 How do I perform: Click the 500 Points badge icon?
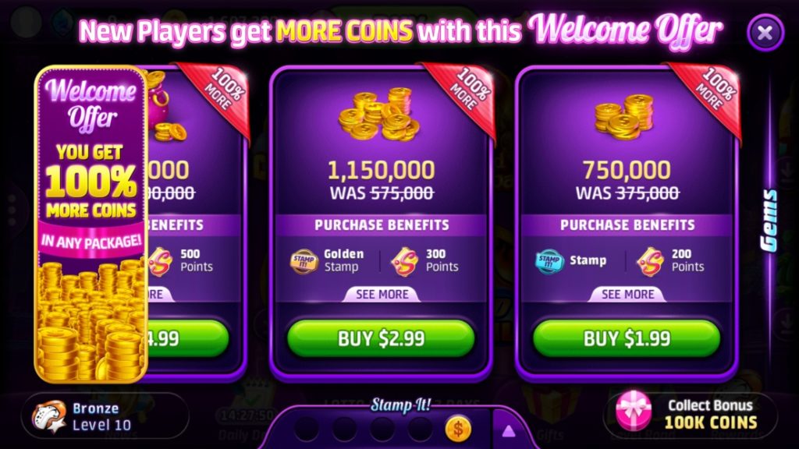[x=161, y=262]
